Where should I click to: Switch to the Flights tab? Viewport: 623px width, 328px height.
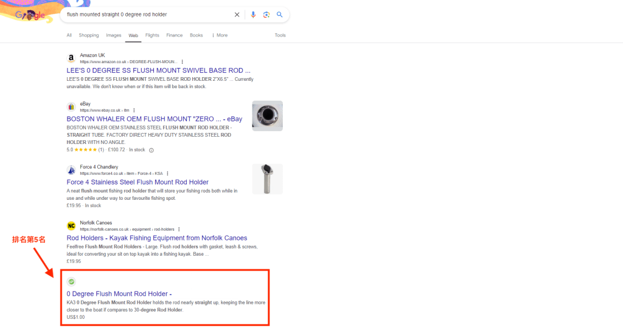152,35
